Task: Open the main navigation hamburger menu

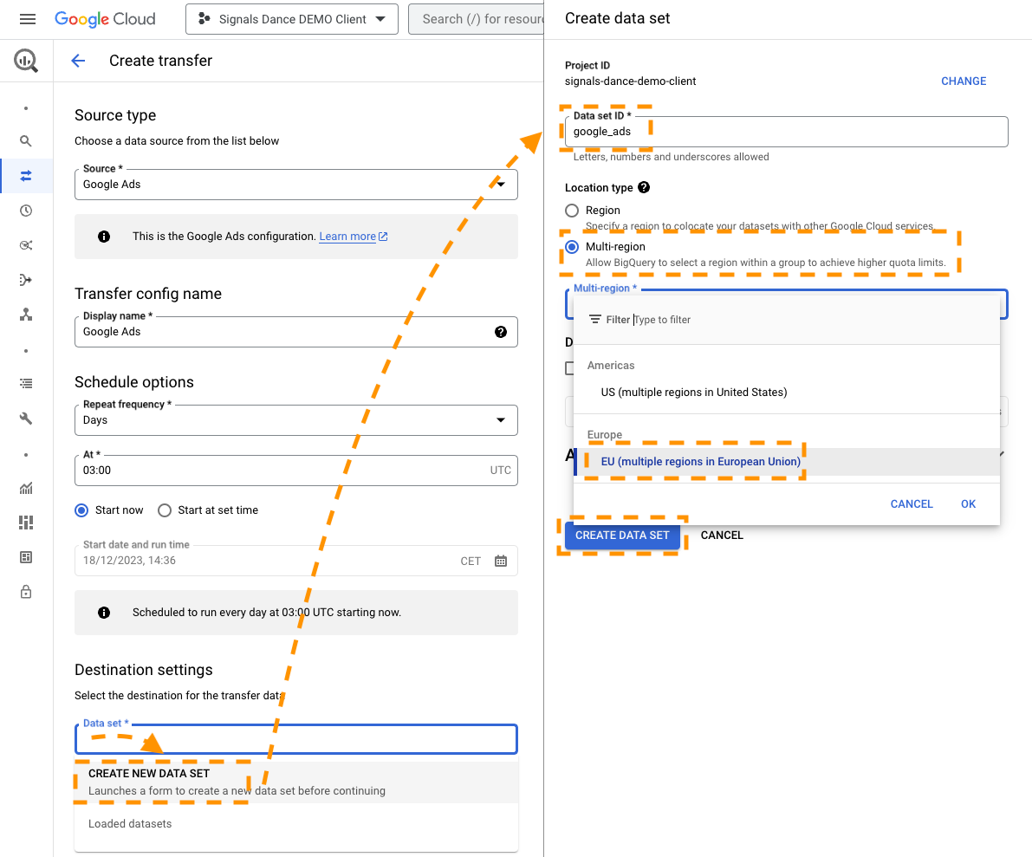Action: (x=28, y=19)
